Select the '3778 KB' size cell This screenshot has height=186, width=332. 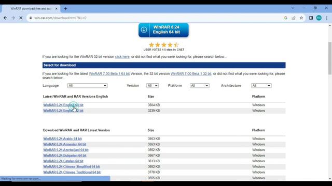click(x=154, y=172)
